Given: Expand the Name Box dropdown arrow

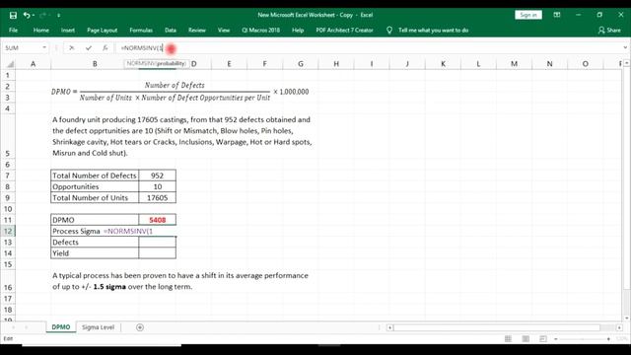Looking at the screenshot, I should [x=44, y=48].
